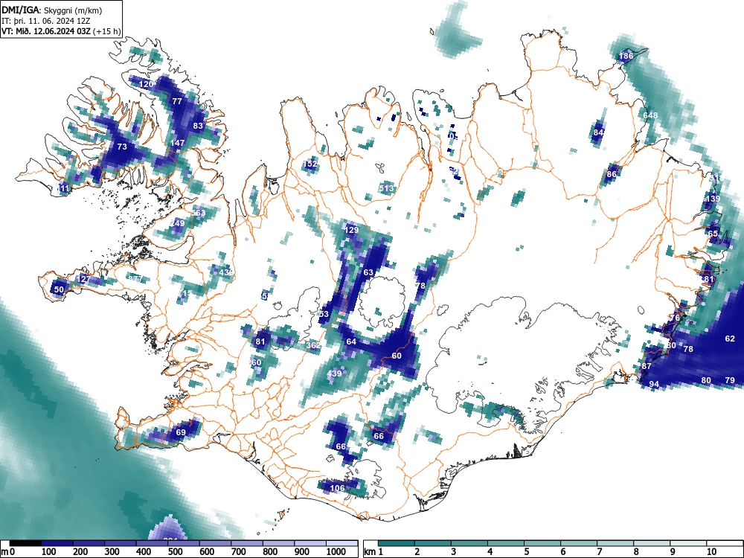The image size is (744, 558).
Task: Click the visibility value "50" on Snæfellsnes tip
Action: point(59,289)
